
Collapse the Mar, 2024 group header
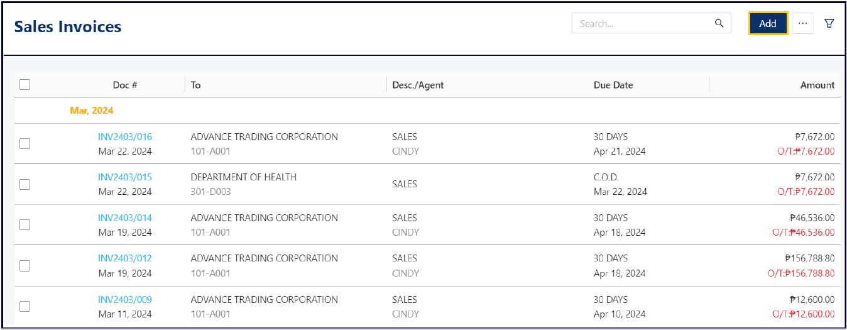92,111
